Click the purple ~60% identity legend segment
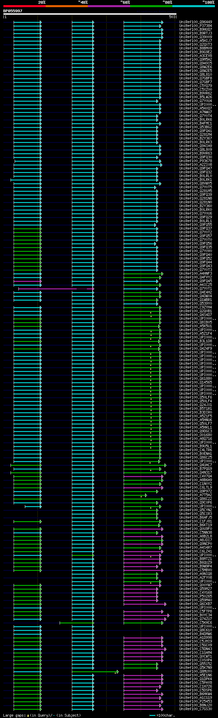 109,6
